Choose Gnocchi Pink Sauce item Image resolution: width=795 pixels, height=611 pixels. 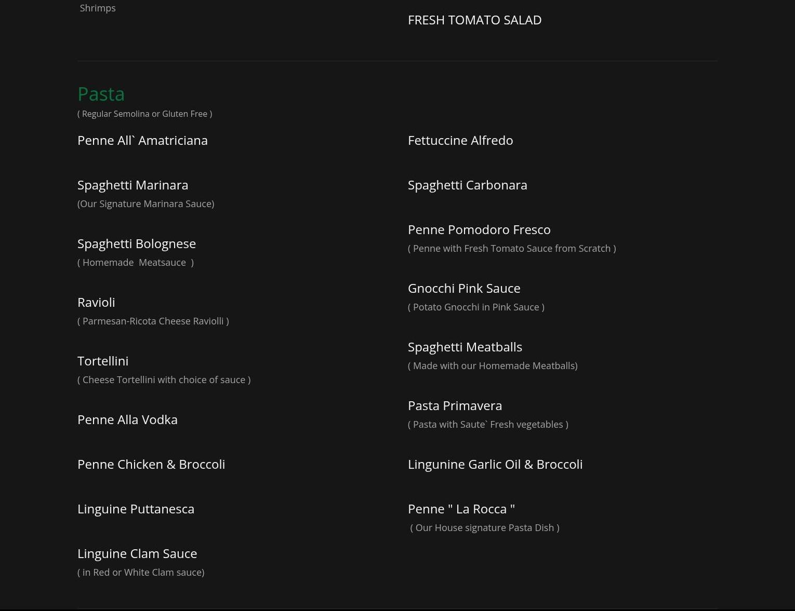[x=463, y=289]
